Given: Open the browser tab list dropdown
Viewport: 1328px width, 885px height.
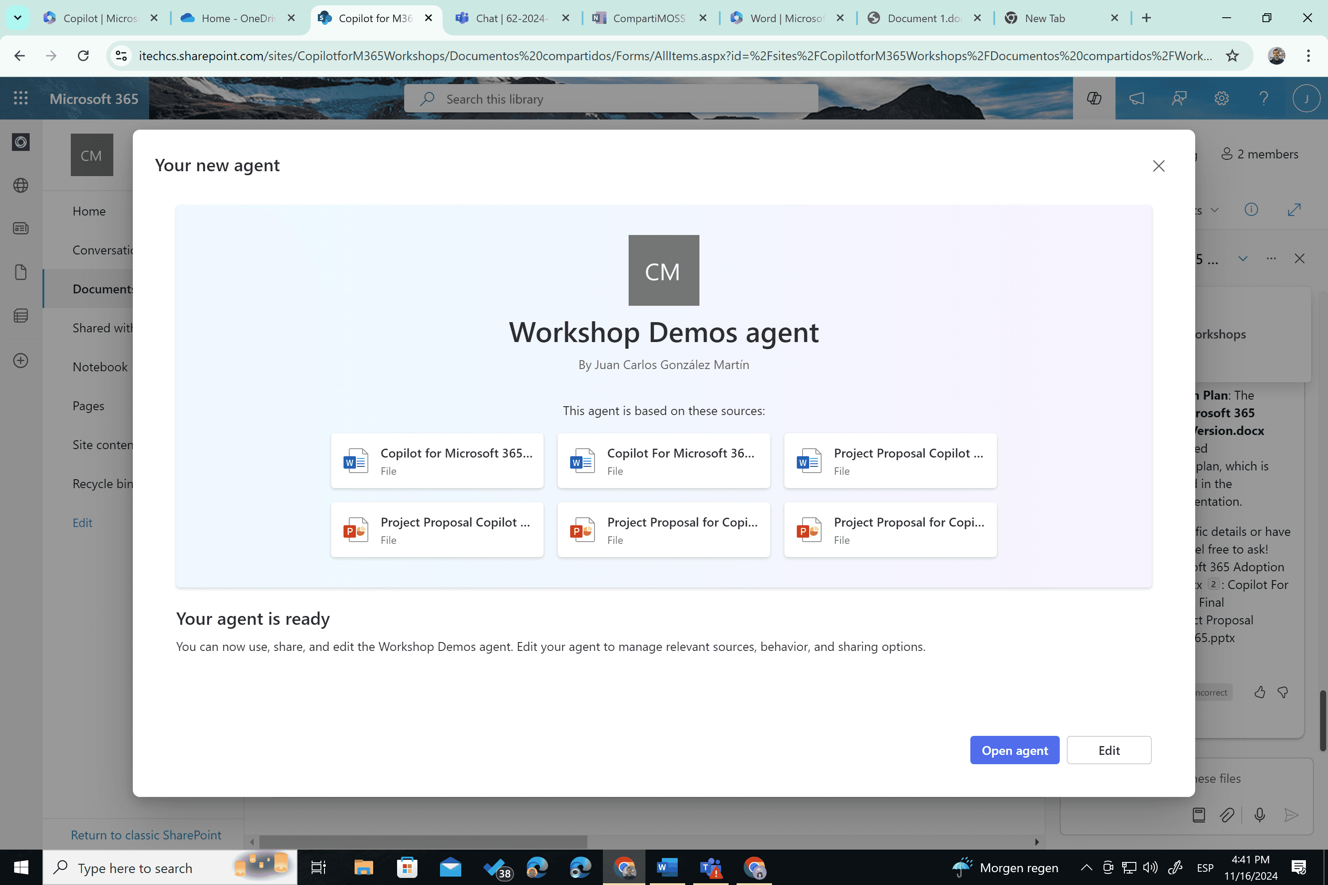Looking at the screenshot, I should point(18,18).
